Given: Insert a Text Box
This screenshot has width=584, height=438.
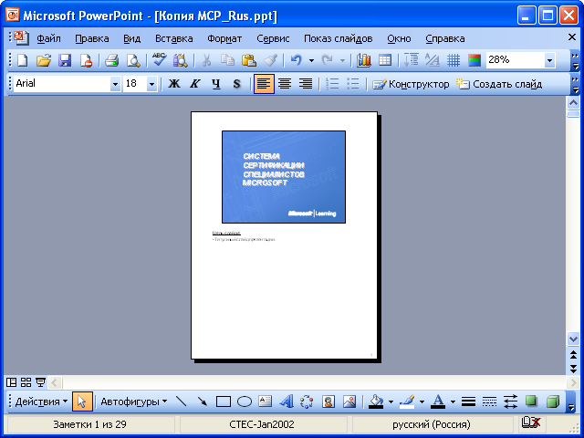Looking at the screenshot, I should pyautogui.click(x=266, y=401).
